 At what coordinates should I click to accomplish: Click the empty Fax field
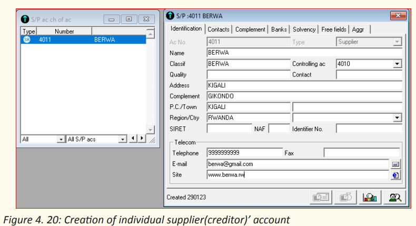(x=362, y=153)
